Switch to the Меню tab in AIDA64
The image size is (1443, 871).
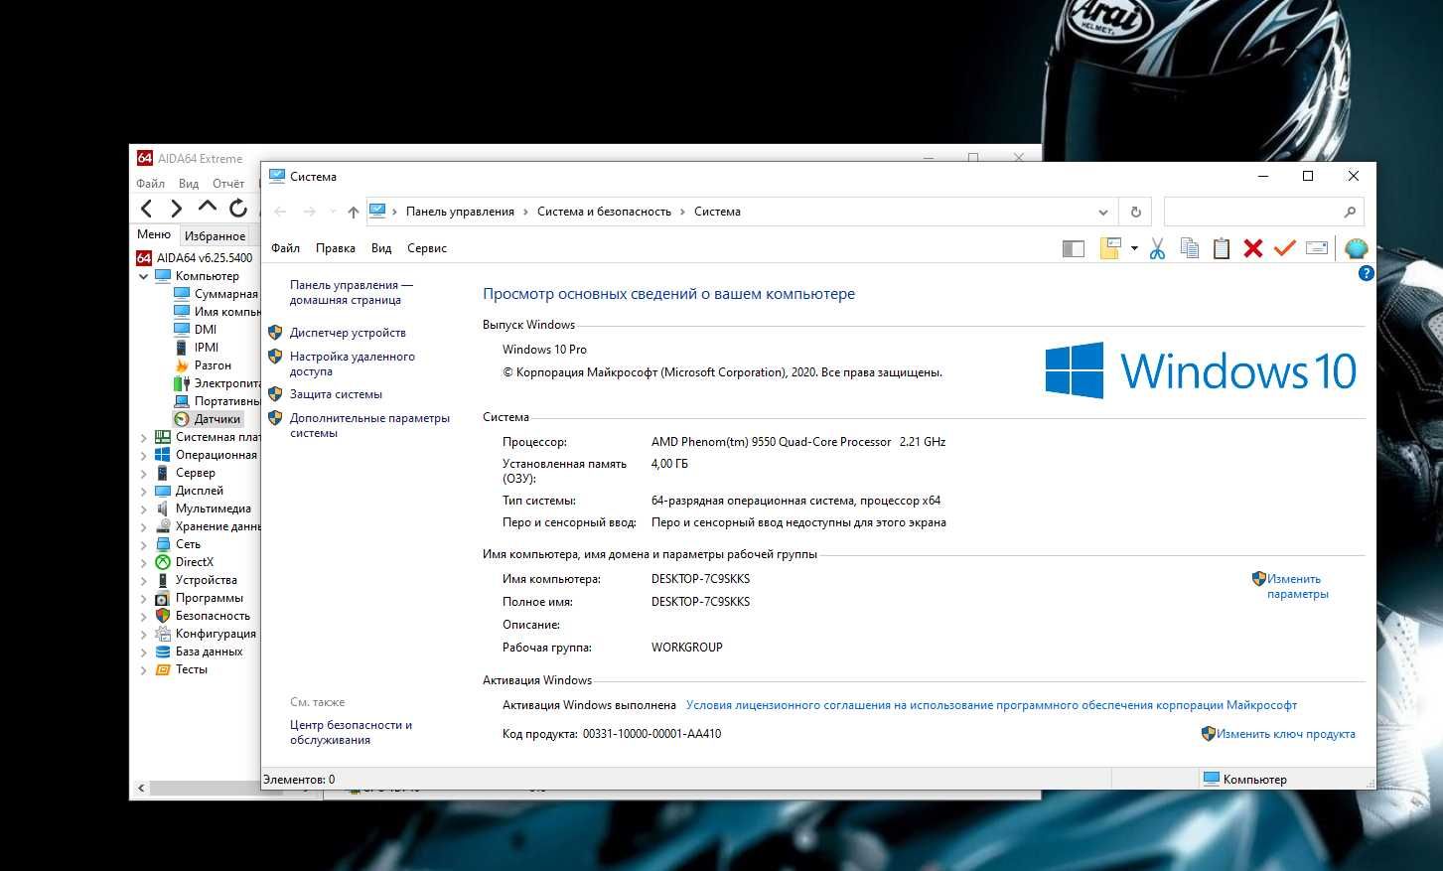point(154,234)
